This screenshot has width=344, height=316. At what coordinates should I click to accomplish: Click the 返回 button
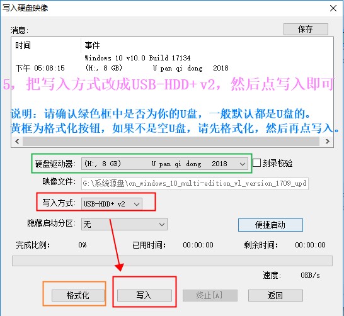(275, 295)
